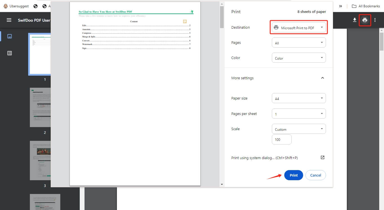Select page 1 thumbnail in sidebar
Viewport: 384px width, 210px height.
39,54
